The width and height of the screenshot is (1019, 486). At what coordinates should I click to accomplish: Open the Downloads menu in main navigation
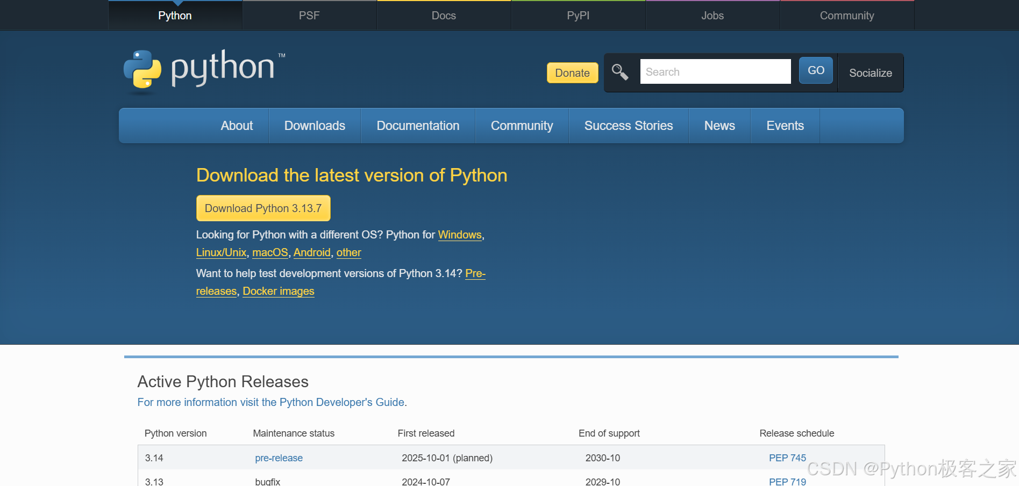click(x=315, y=126)
